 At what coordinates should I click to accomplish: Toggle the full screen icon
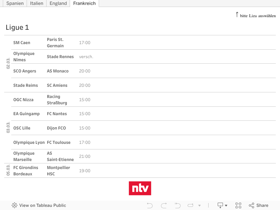click(238, 205)
